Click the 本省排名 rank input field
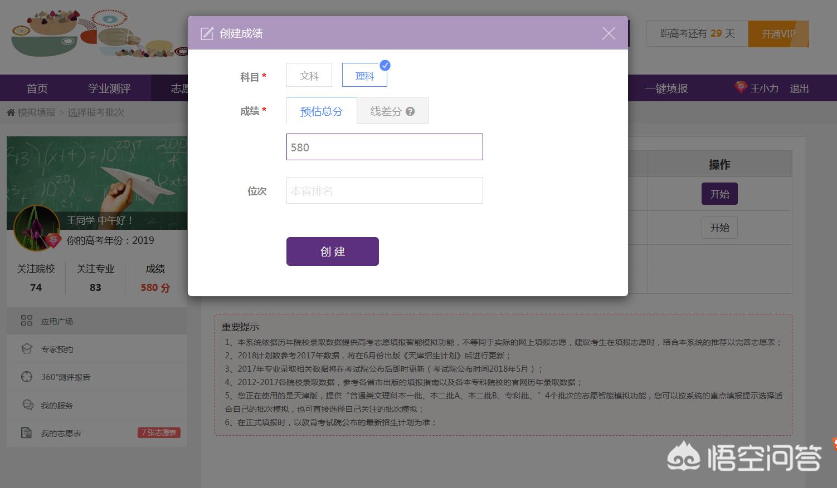Screen dimensions: 837x488 385,190
